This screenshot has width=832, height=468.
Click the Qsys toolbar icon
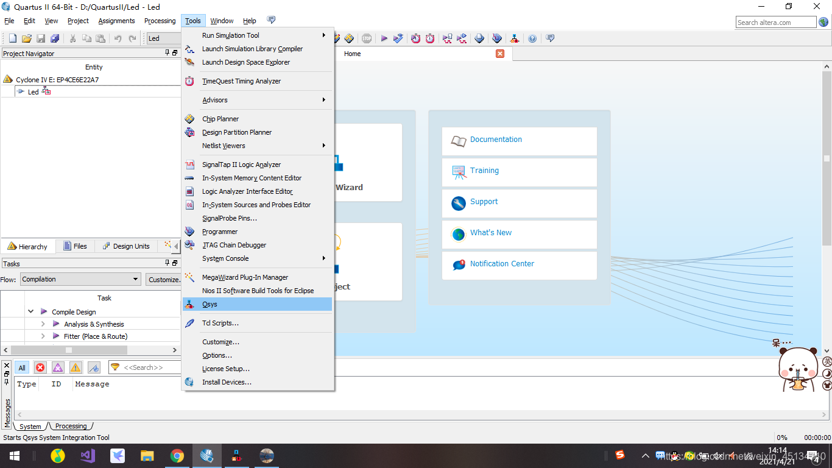coord(515,38)
